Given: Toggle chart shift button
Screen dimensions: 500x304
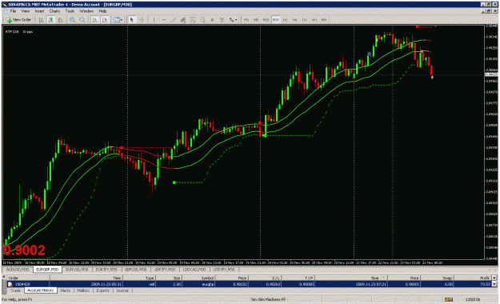Looking at the screenshot, I should (104, 20).
